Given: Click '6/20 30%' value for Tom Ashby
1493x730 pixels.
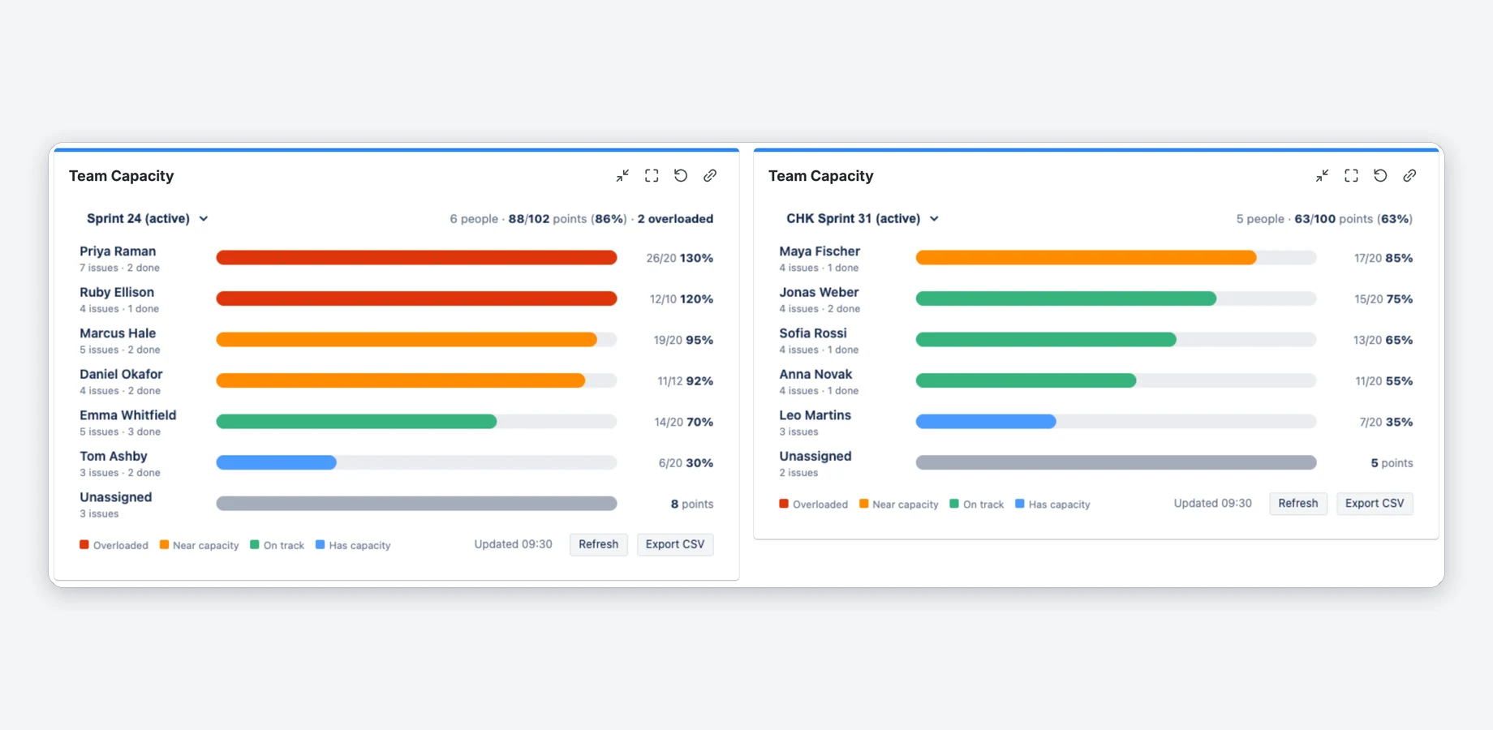Looking at the screenshot, I should (x=686, y=463).
